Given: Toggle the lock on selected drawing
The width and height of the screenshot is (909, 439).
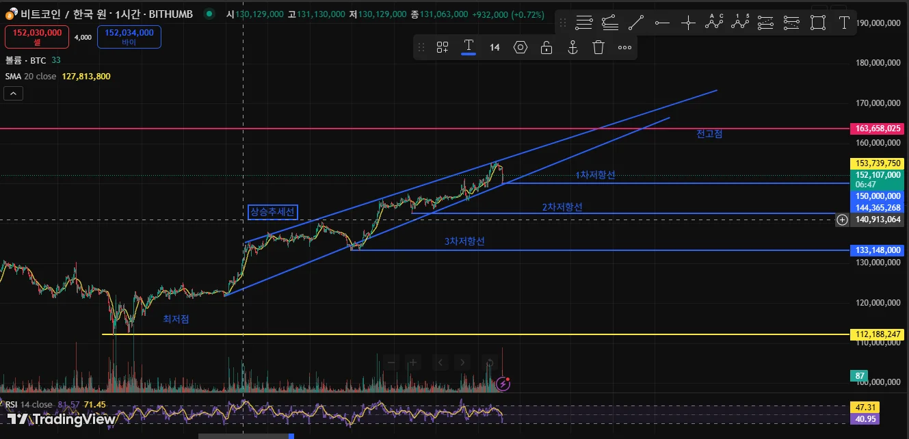Looking at the screenshot, I should 546,47.
